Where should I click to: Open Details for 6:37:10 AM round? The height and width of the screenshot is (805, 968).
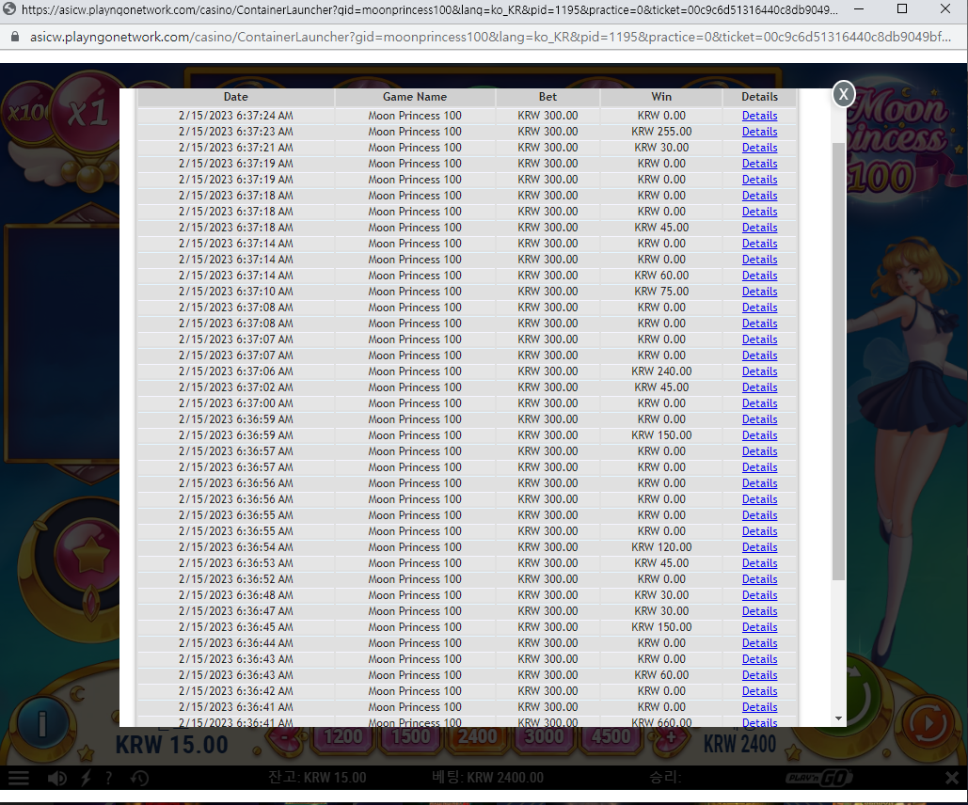click(x=759, y=292)
